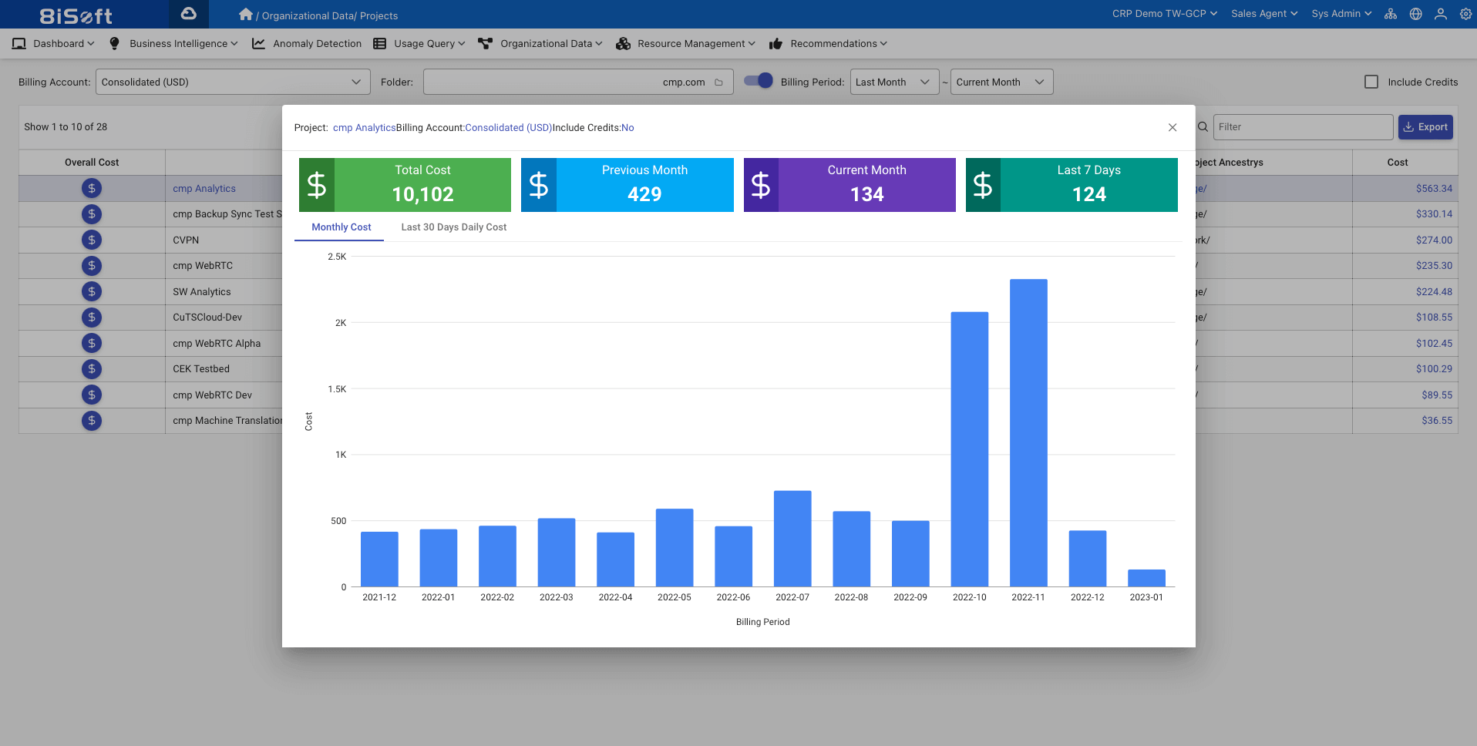Click the folder icon in Folder field
Screen dimensions: 1477x746
click(718, 82)
